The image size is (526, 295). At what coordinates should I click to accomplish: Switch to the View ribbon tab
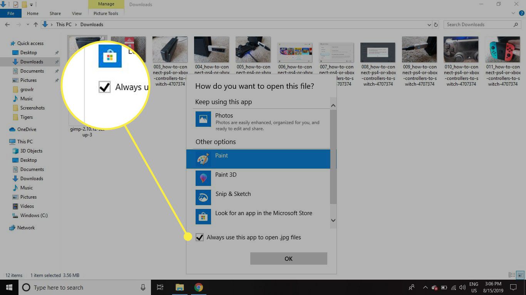click(x=77, y=13)
